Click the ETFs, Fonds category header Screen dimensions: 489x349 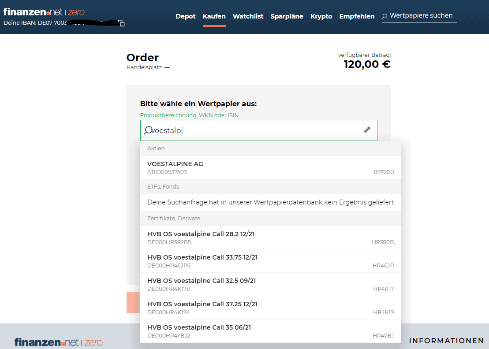pyautogui.click(x=270, y=187)
